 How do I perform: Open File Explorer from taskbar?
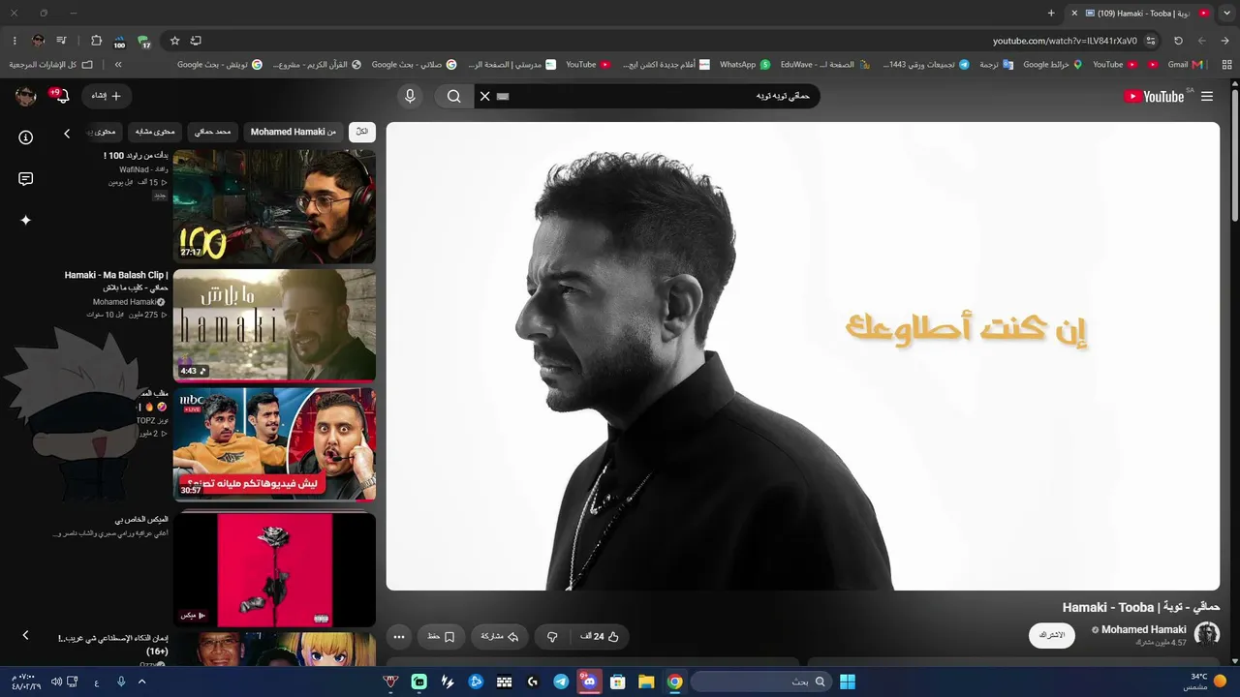click(x=646, y=682)
